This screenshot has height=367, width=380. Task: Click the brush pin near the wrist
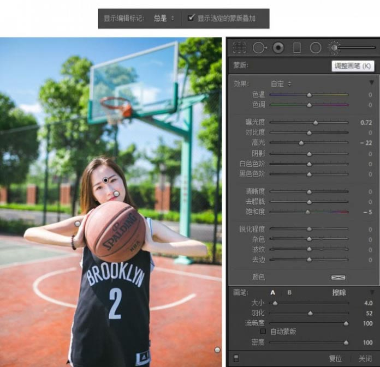(78, 224)
